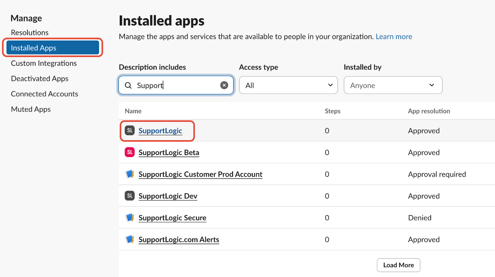Go to Muted Apps
This screenshot has width=495, height=277.
coord(31,109)
